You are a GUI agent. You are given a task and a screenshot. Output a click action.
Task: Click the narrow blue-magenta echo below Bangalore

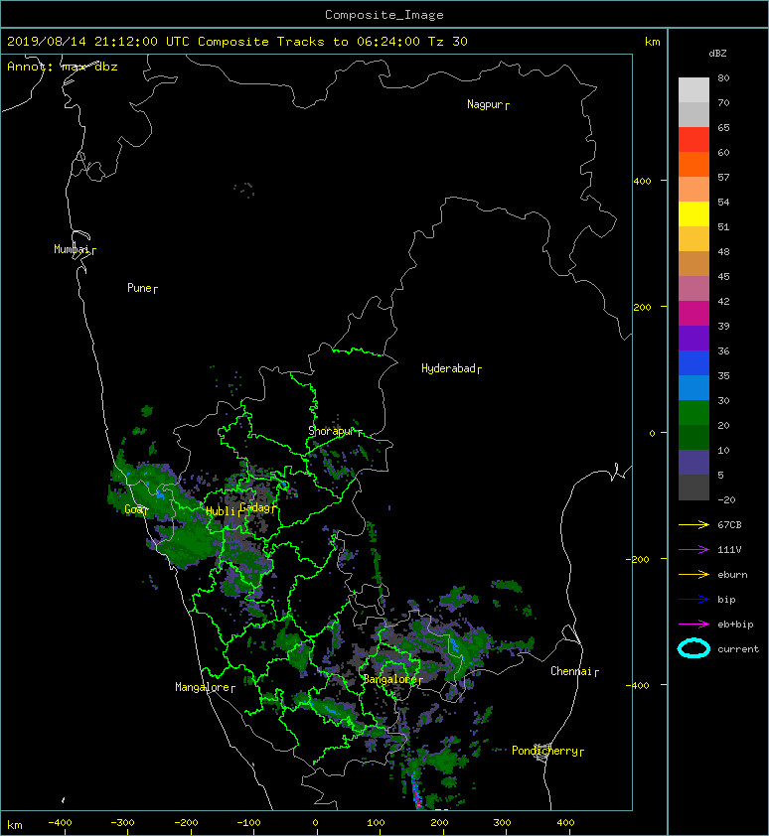pos(415,789)
